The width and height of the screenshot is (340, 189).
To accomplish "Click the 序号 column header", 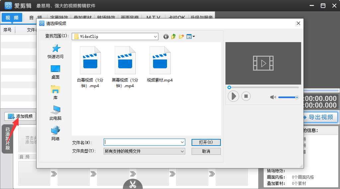I will point(8,30).
